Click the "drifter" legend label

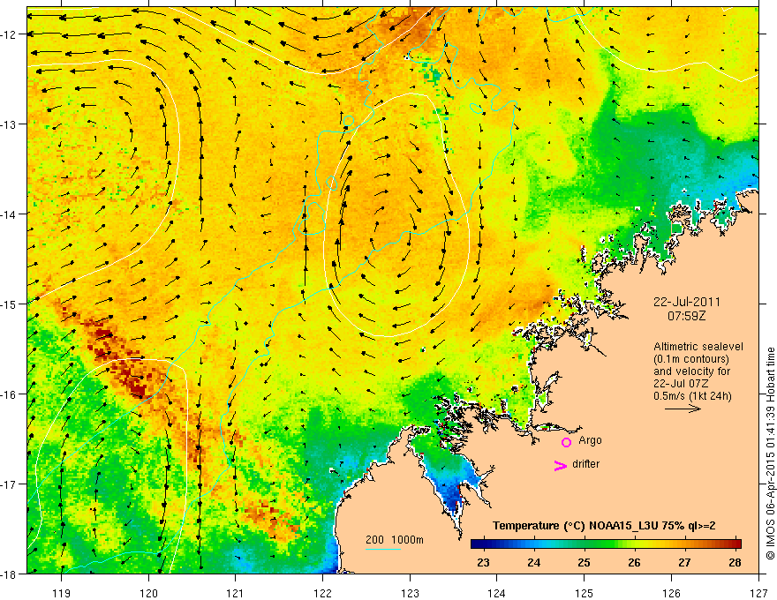click(x=585, y=464)
